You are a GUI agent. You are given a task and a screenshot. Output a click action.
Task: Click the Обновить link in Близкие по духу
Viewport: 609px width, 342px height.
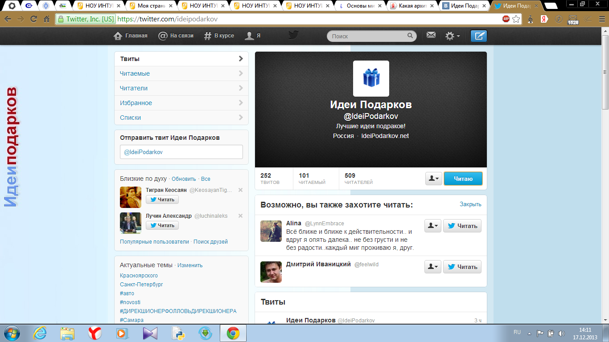point(184,179)
